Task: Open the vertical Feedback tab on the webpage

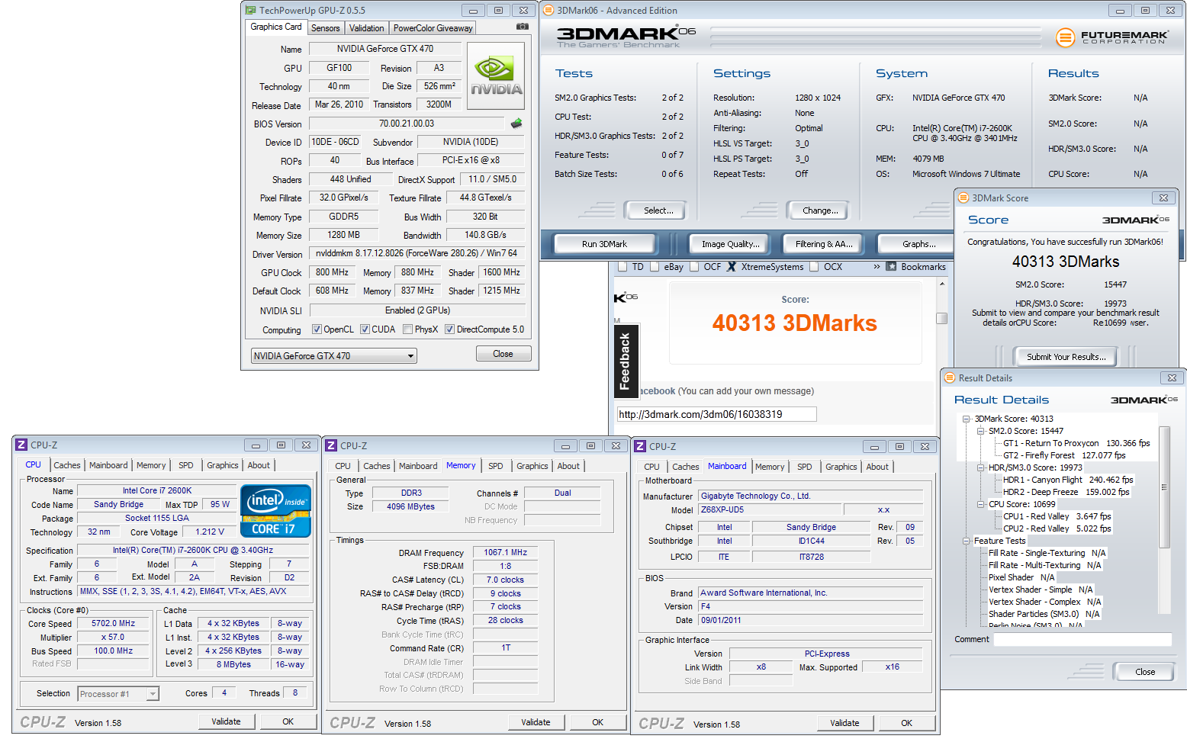Action: [626, 361]
